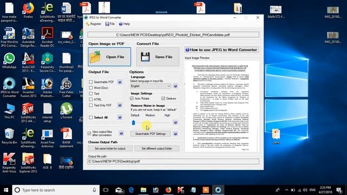The image size is (347, 195).
Task: Toggle the Deskew checkbox
Action: (163, 99)
